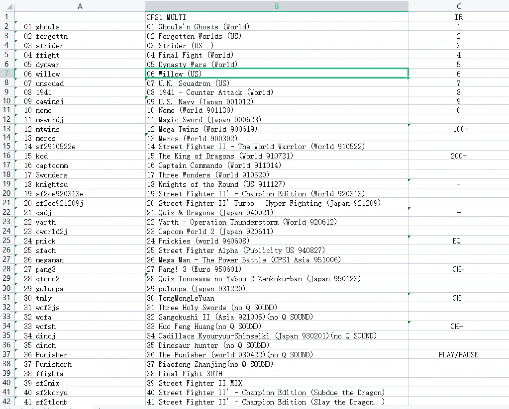Click cell '12 mtwins'
509x409 pixels.
(80, 129)
